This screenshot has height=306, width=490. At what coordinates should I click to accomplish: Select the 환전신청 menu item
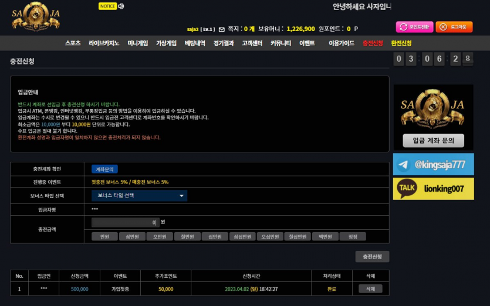(401, 43)
